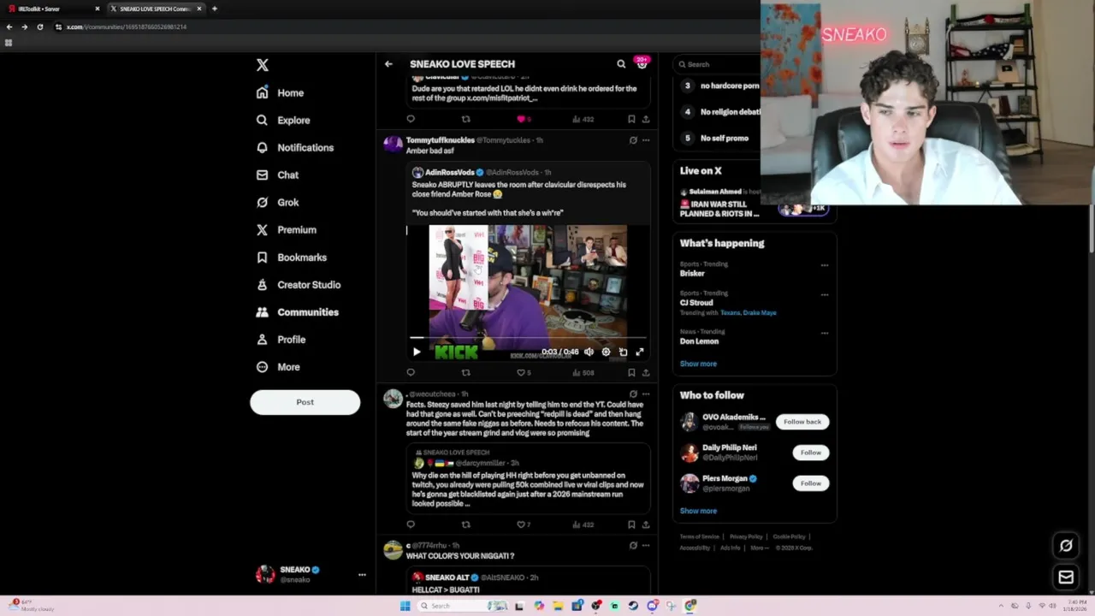
Task: View analytics showing 508 views
Action: tap(583, 372)
